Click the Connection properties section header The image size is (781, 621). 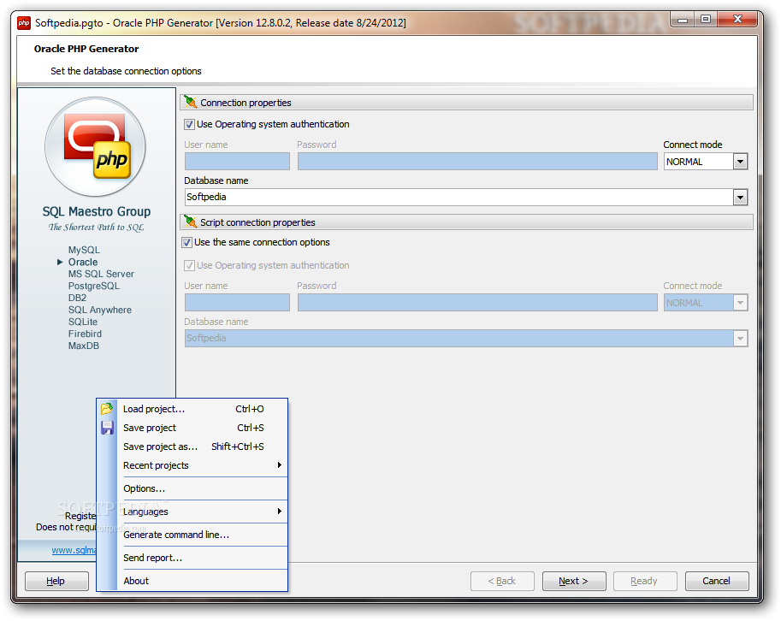point(466,102)
